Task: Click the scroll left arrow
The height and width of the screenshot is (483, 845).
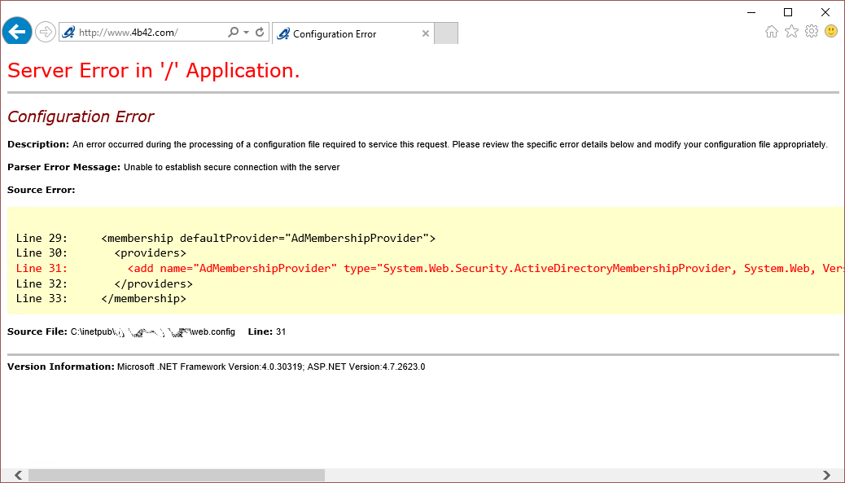Action: point(19,475)
